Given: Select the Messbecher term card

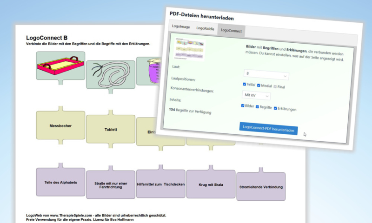Looking at the screenshot, I should click(x=60, y=125).
